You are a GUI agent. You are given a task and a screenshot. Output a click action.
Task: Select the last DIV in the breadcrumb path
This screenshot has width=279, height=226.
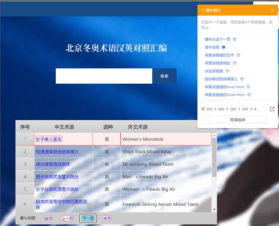[245, 109]
